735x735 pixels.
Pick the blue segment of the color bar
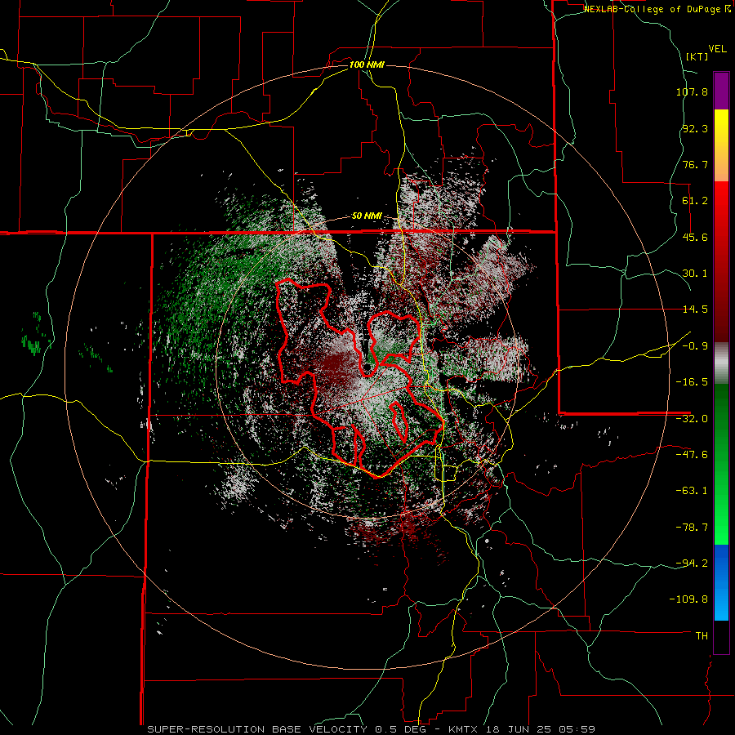(x=721, y=582)
